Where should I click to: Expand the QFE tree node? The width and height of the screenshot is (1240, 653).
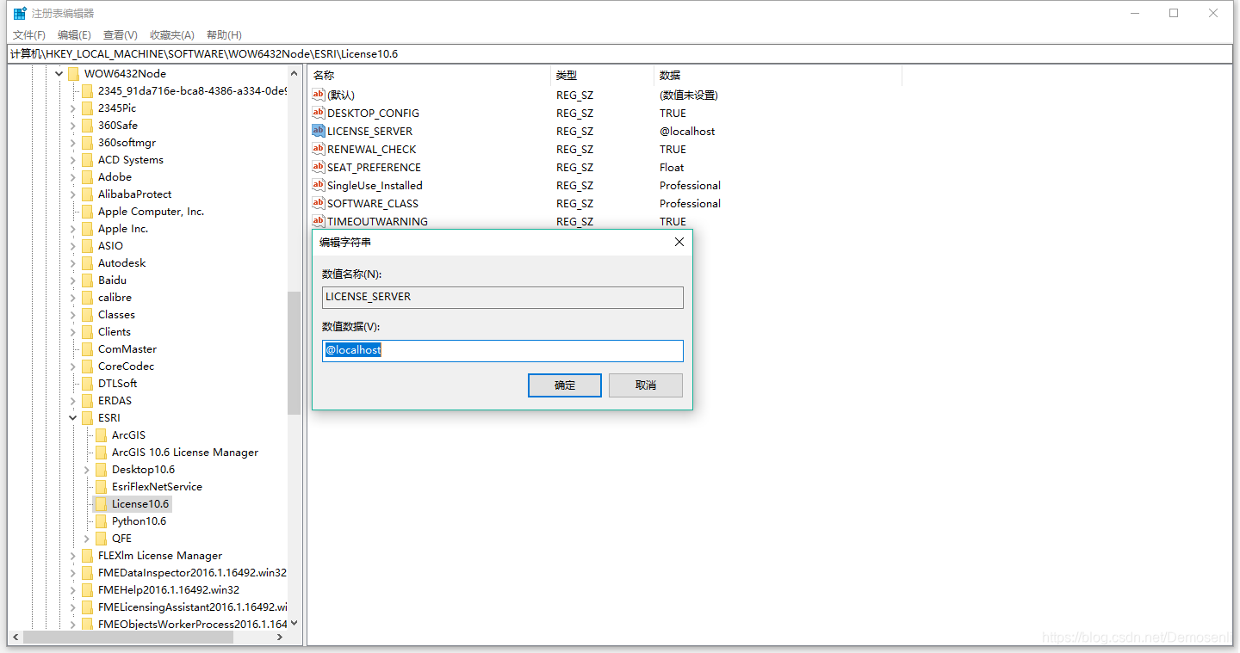point(86,538)
